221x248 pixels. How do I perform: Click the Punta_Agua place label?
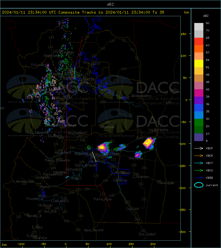tap(103, 199)
